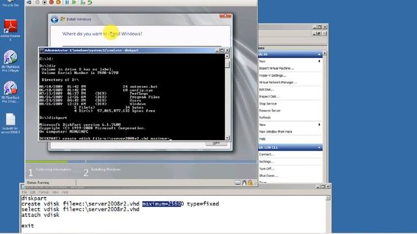This screenshot has height=234, width=417.
Task: Open Hyper-V Settings in Actions pane
Action: (x=272, y=75)
